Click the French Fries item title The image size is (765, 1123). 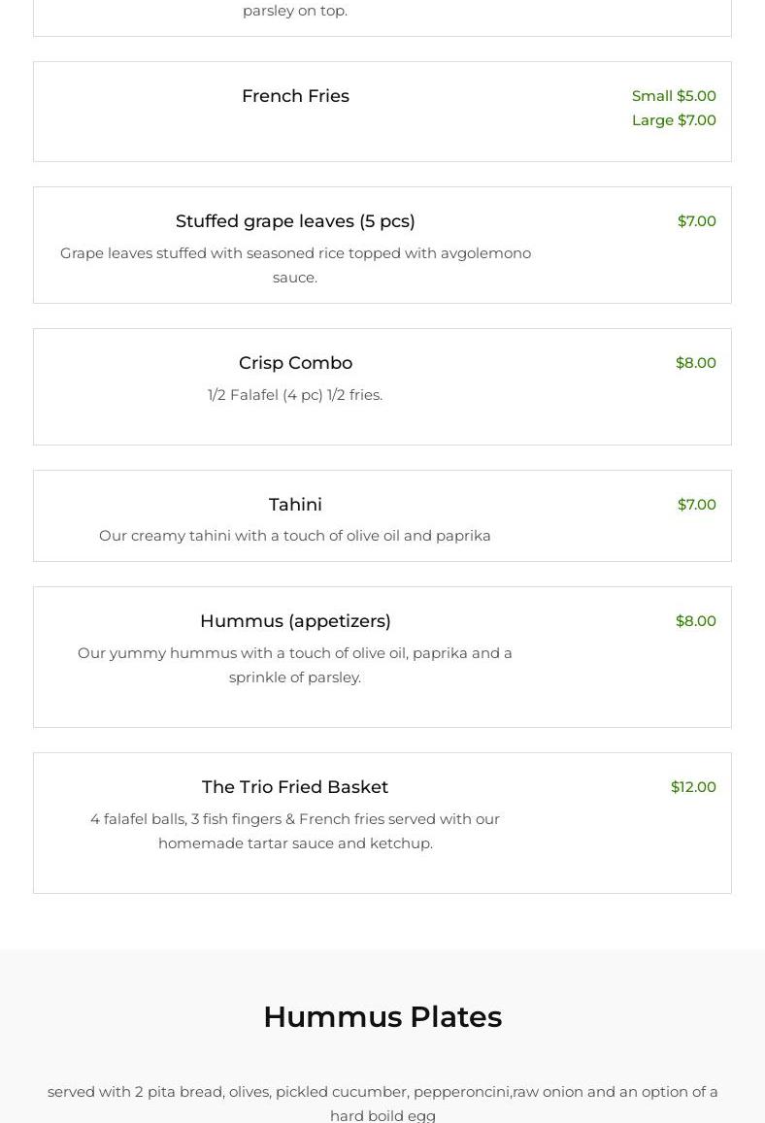point(295,96)
